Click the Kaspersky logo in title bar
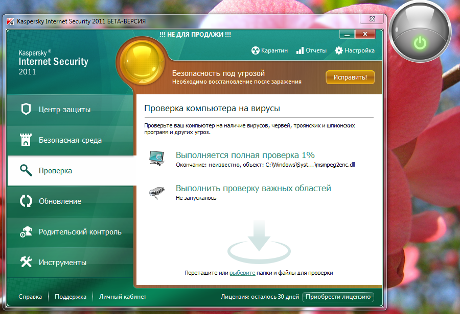 (x=10, y=21)
